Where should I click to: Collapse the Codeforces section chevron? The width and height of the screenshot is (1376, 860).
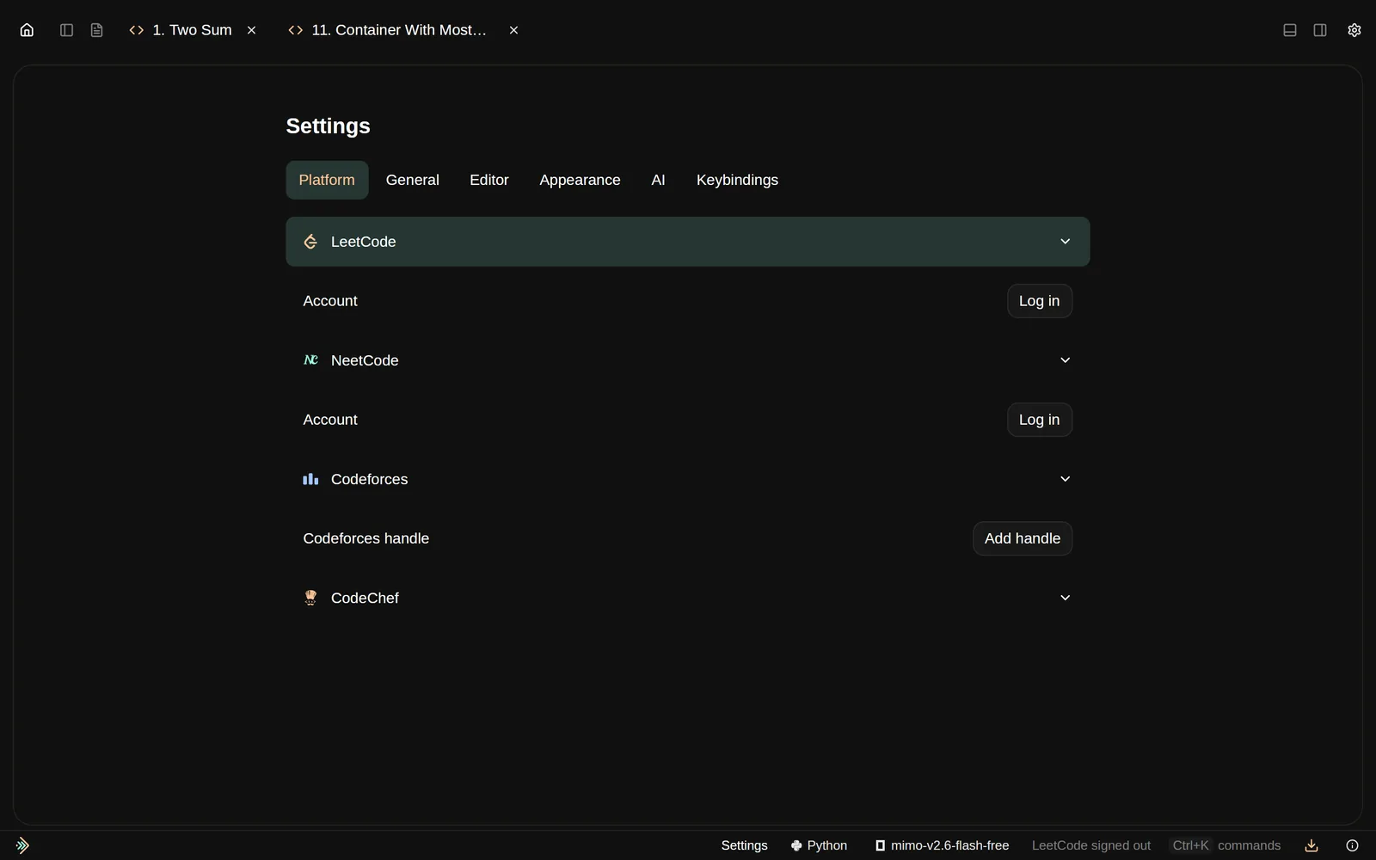(1065, 479)
